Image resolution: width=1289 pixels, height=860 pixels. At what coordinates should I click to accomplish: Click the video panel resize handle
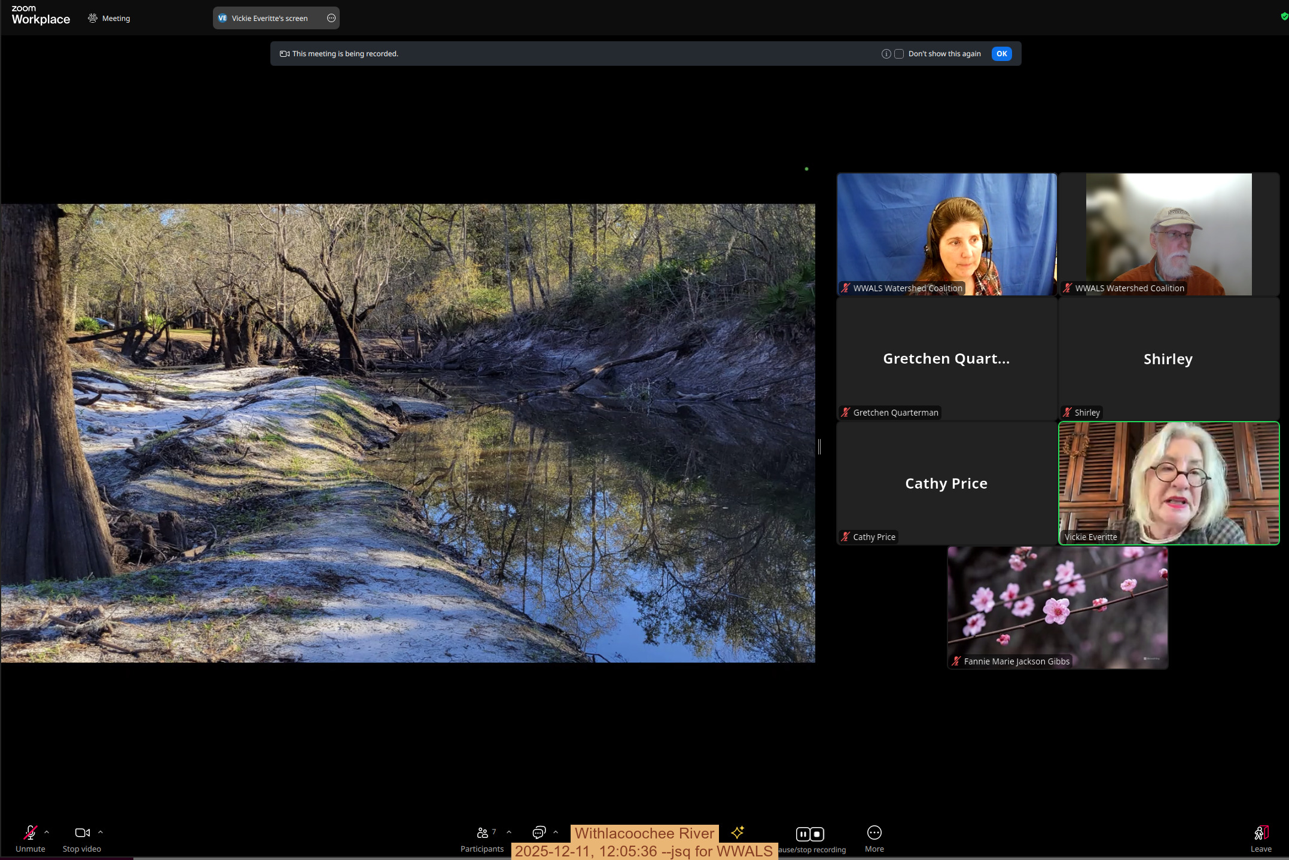(819, 447)
